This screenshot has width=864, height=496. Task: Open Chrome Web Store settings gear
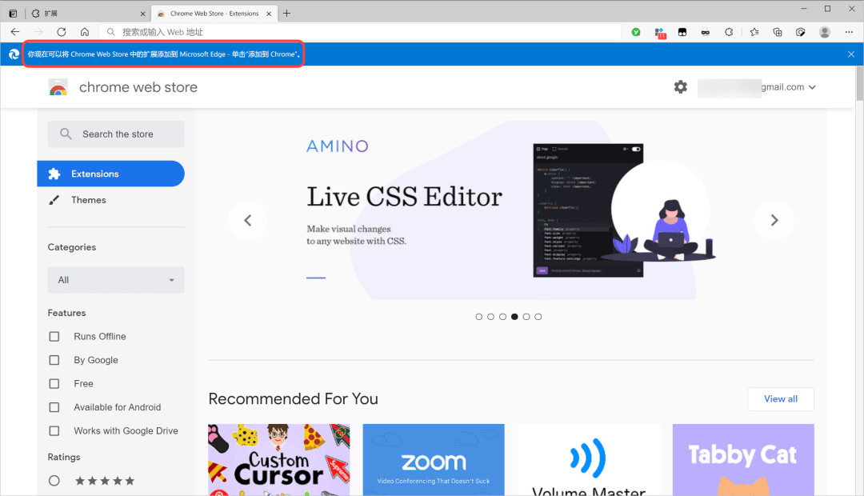(x=681, y=87)
